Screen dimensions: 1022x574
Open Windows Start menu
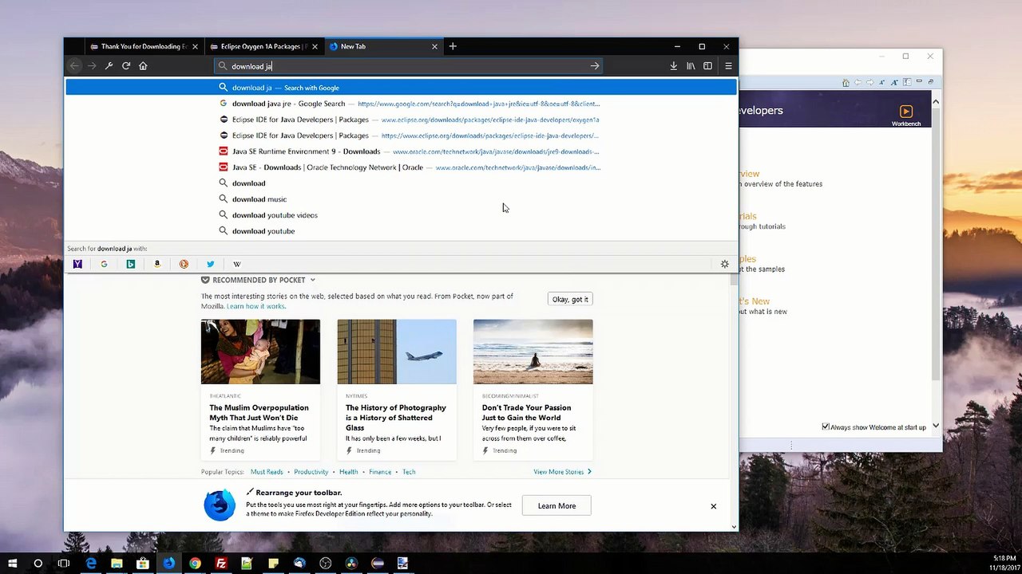pyautogui.click(x=13, y=563)
